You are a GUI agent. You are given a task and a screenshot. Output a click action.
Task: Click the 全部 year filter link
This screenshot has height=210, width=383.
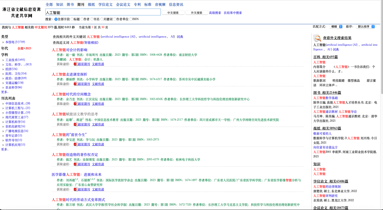tap(20, 48)
